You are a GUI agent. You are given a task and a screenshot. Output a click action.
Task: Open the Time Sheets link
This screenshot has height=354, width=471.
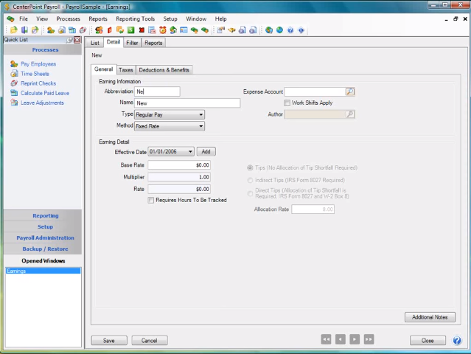[x=35, y=74]
